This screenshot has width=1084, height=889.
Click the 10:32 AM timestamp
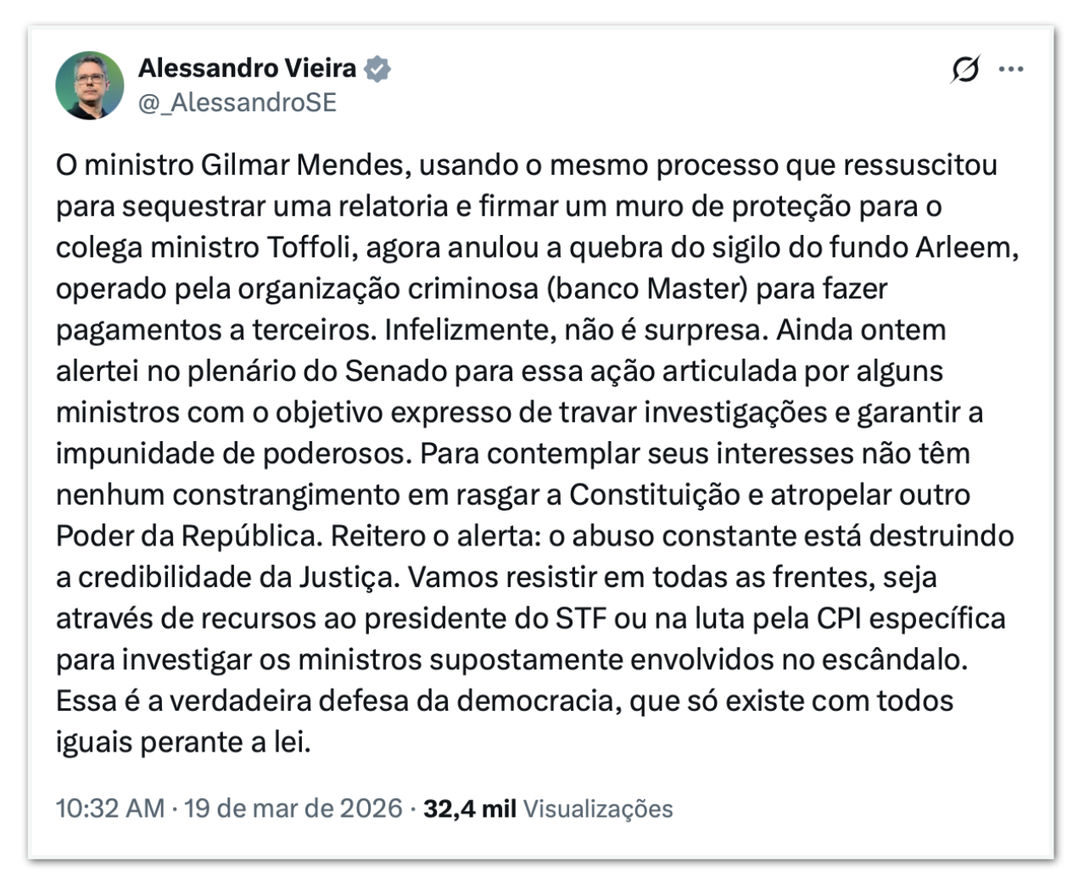click(x=110, y=808)
